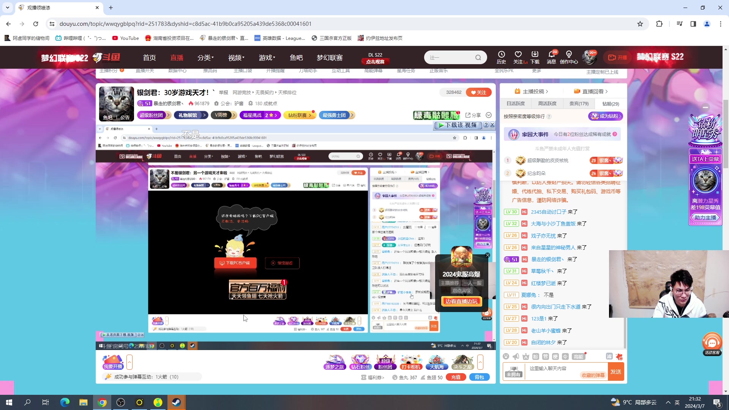Viewport: 729px width, 410px height.
Task: Expand the 游戏 dropdown in navbar
Action: tap(267, 58)
